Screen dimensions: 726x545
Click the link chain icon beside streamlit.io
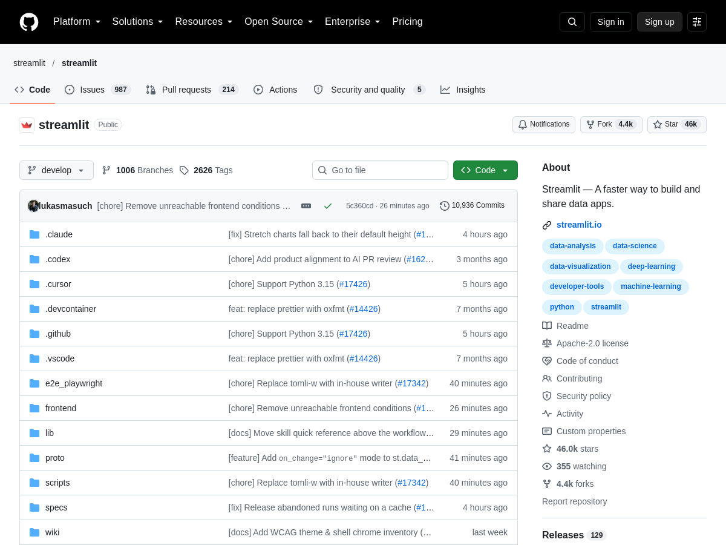pyautogui.click(x=547, y=225)
